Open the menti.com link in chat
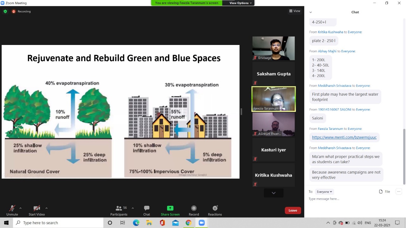This screenshot has width=406, height=228. tap(344, 137)
